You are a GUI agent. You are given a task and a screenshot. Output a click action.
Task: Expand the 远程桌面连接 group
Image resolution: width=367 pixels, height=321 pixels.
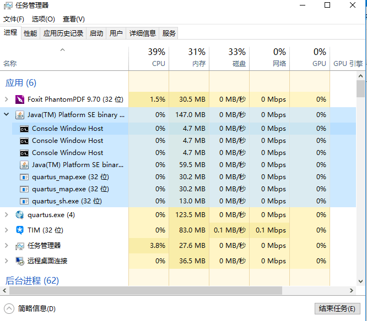point(7,261)
